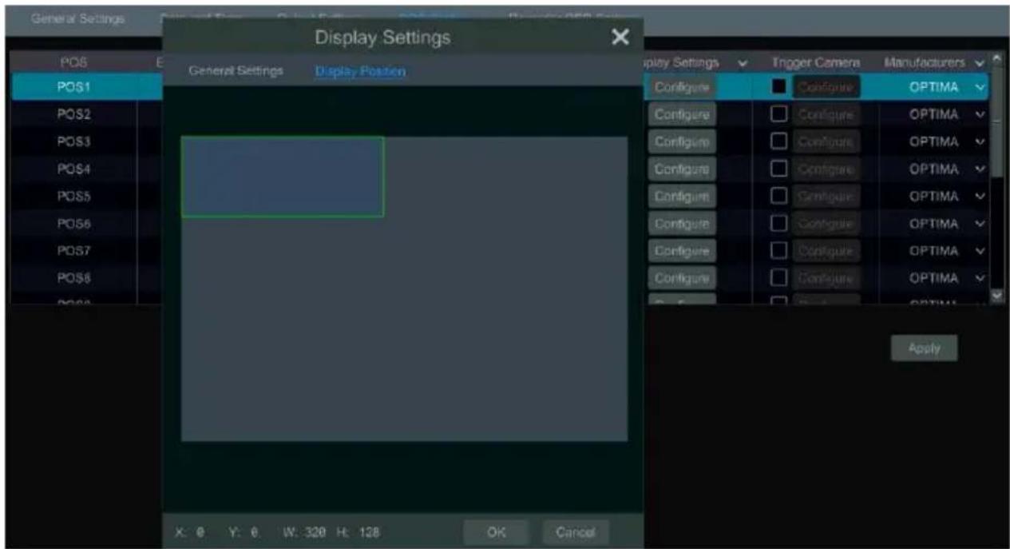Click the POS table scrollbar down arrow

(x=996, y=296)
